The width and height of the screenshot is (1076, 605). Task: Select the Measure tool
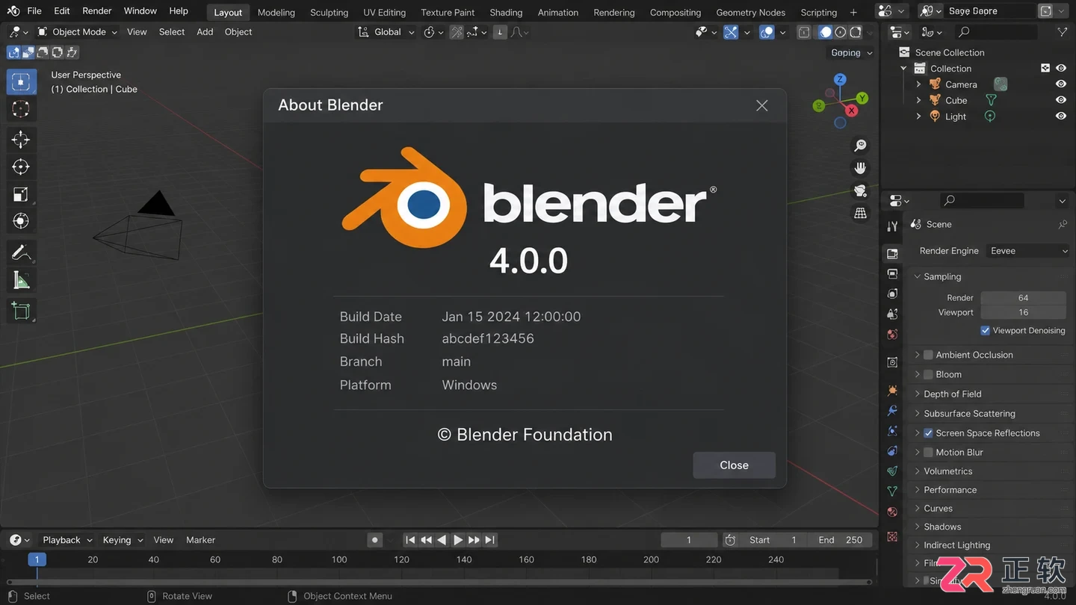[21, 280]
